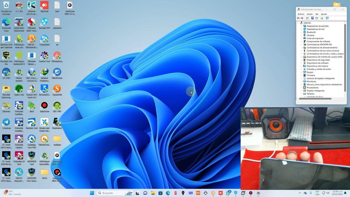Click the vertical scrollbar in Device Manager
This screenshot has width=350, height=197.
point(345,57)
